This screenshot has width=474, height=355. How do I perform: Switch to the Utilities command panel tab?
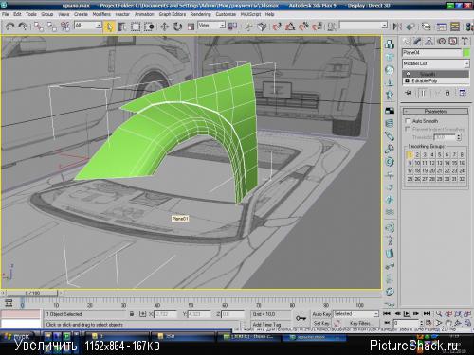pyautogui.click(x=465, y=42)
